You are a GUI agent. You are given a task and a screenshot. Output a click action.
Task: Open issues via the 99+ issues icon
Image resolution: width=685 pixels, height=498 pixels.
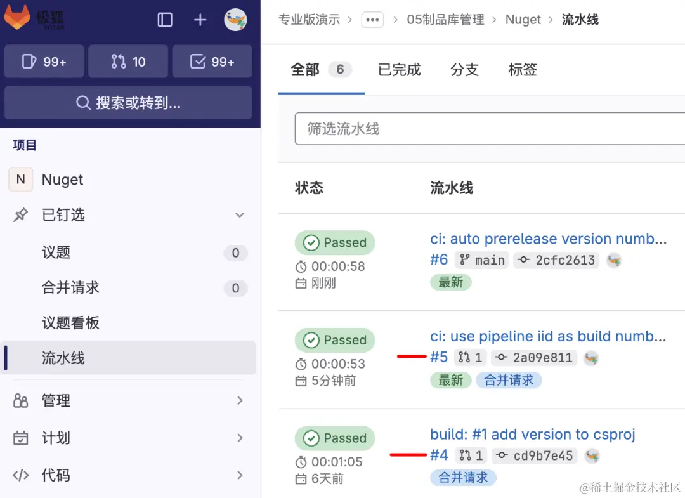(x=44, y=61)
